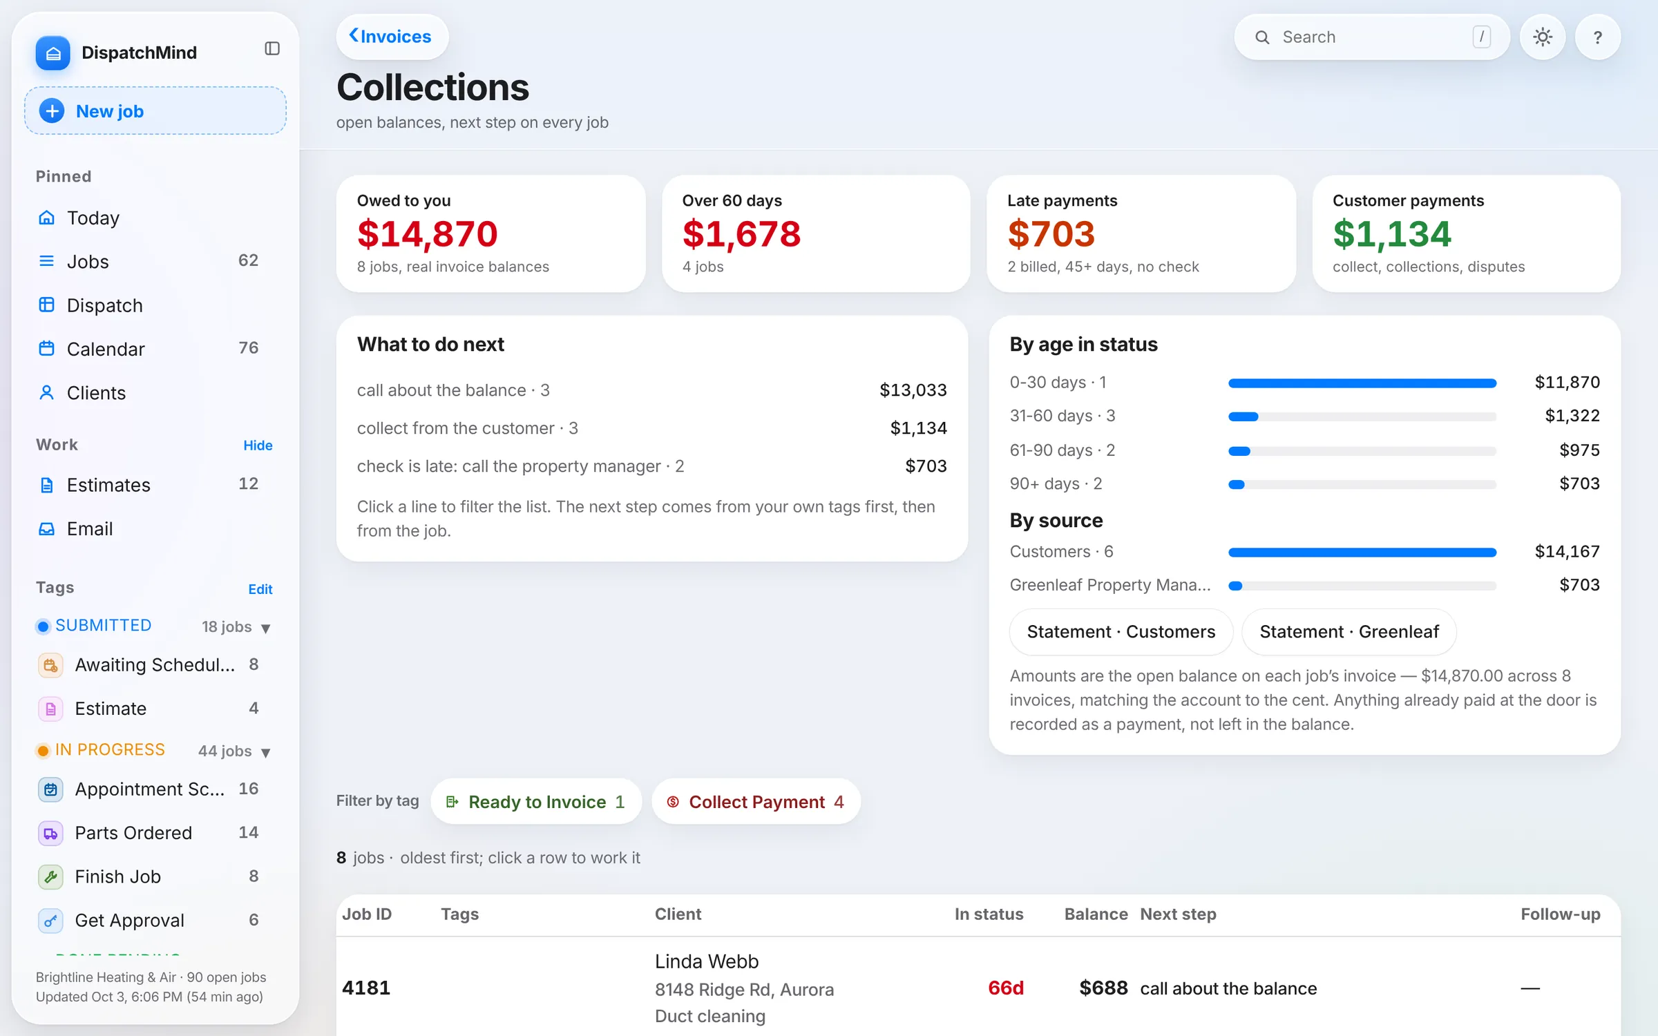Viewport: 1658px width, 1036px height.
Task: Click the In status column header
Action: click(989, 914)
